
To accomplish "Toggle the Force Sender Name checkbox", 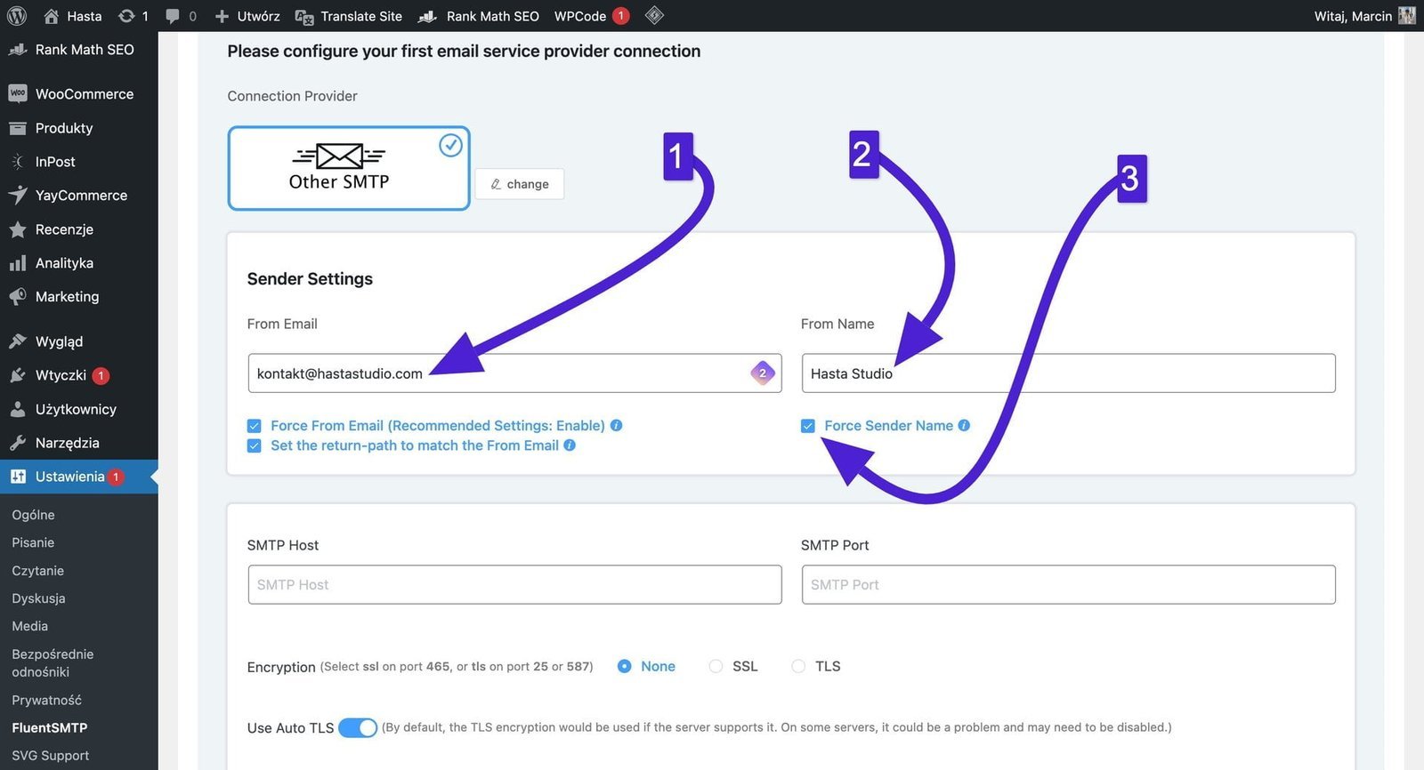I will tap(808, 426).
